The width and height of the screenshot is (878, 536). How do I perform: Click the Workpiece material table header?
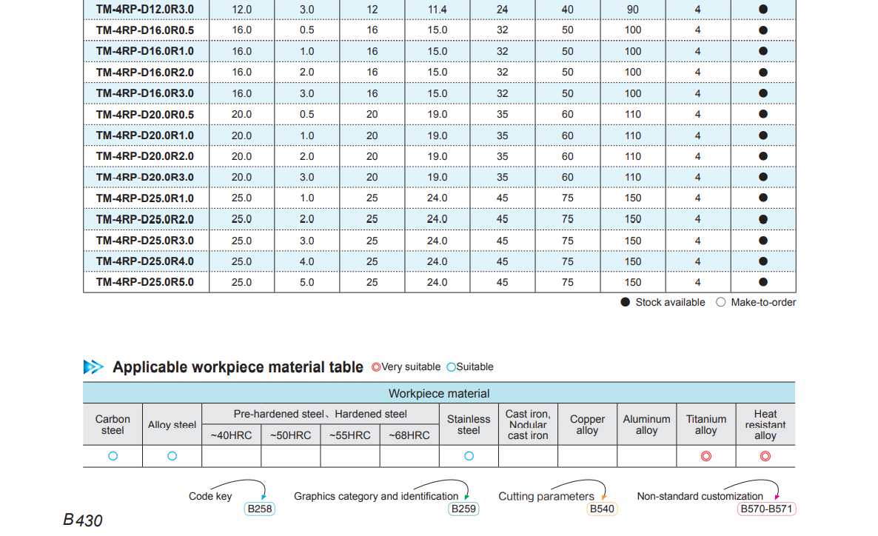pos(439,393)
